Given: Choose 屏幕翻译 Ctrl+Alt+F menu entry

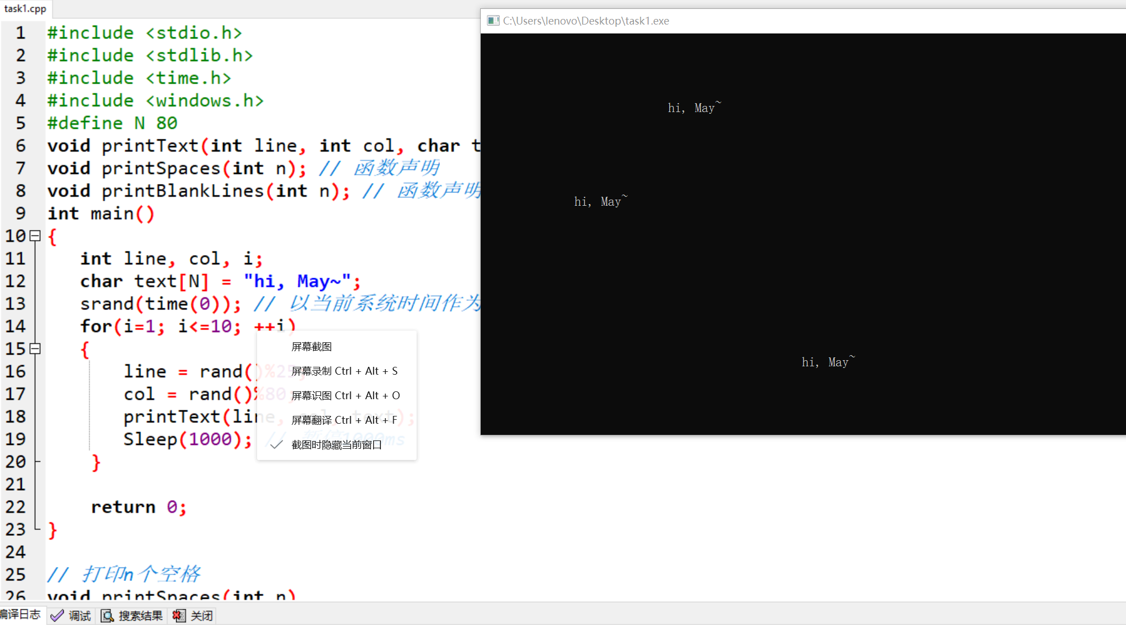Looking at the screenshot, I should [344, 420].
